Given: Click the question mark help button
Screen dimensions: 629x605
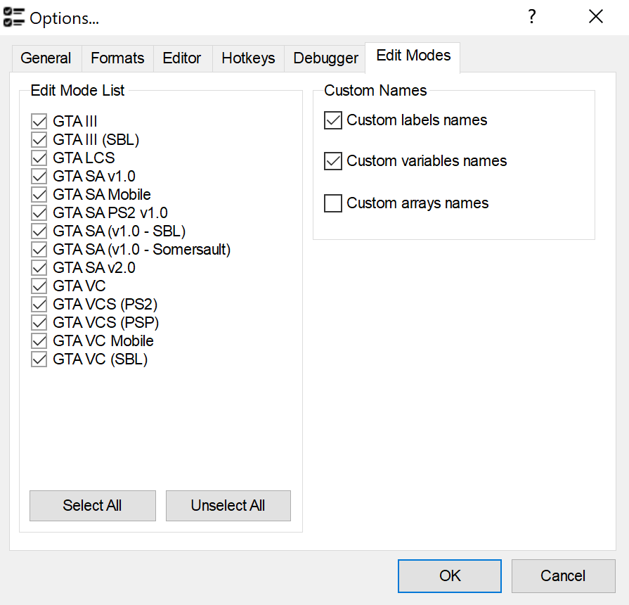Looking at the screenshot, I should coord(532,17).
